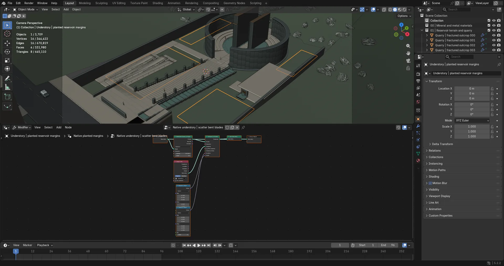
Task: Click the End frame field showing 96
Action: pyautogui.click(x=388, y=245)
